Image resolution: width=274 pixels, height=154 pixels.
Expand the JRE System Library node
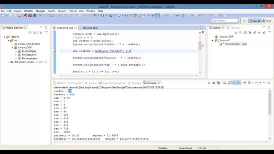click(x=9, y=62)
